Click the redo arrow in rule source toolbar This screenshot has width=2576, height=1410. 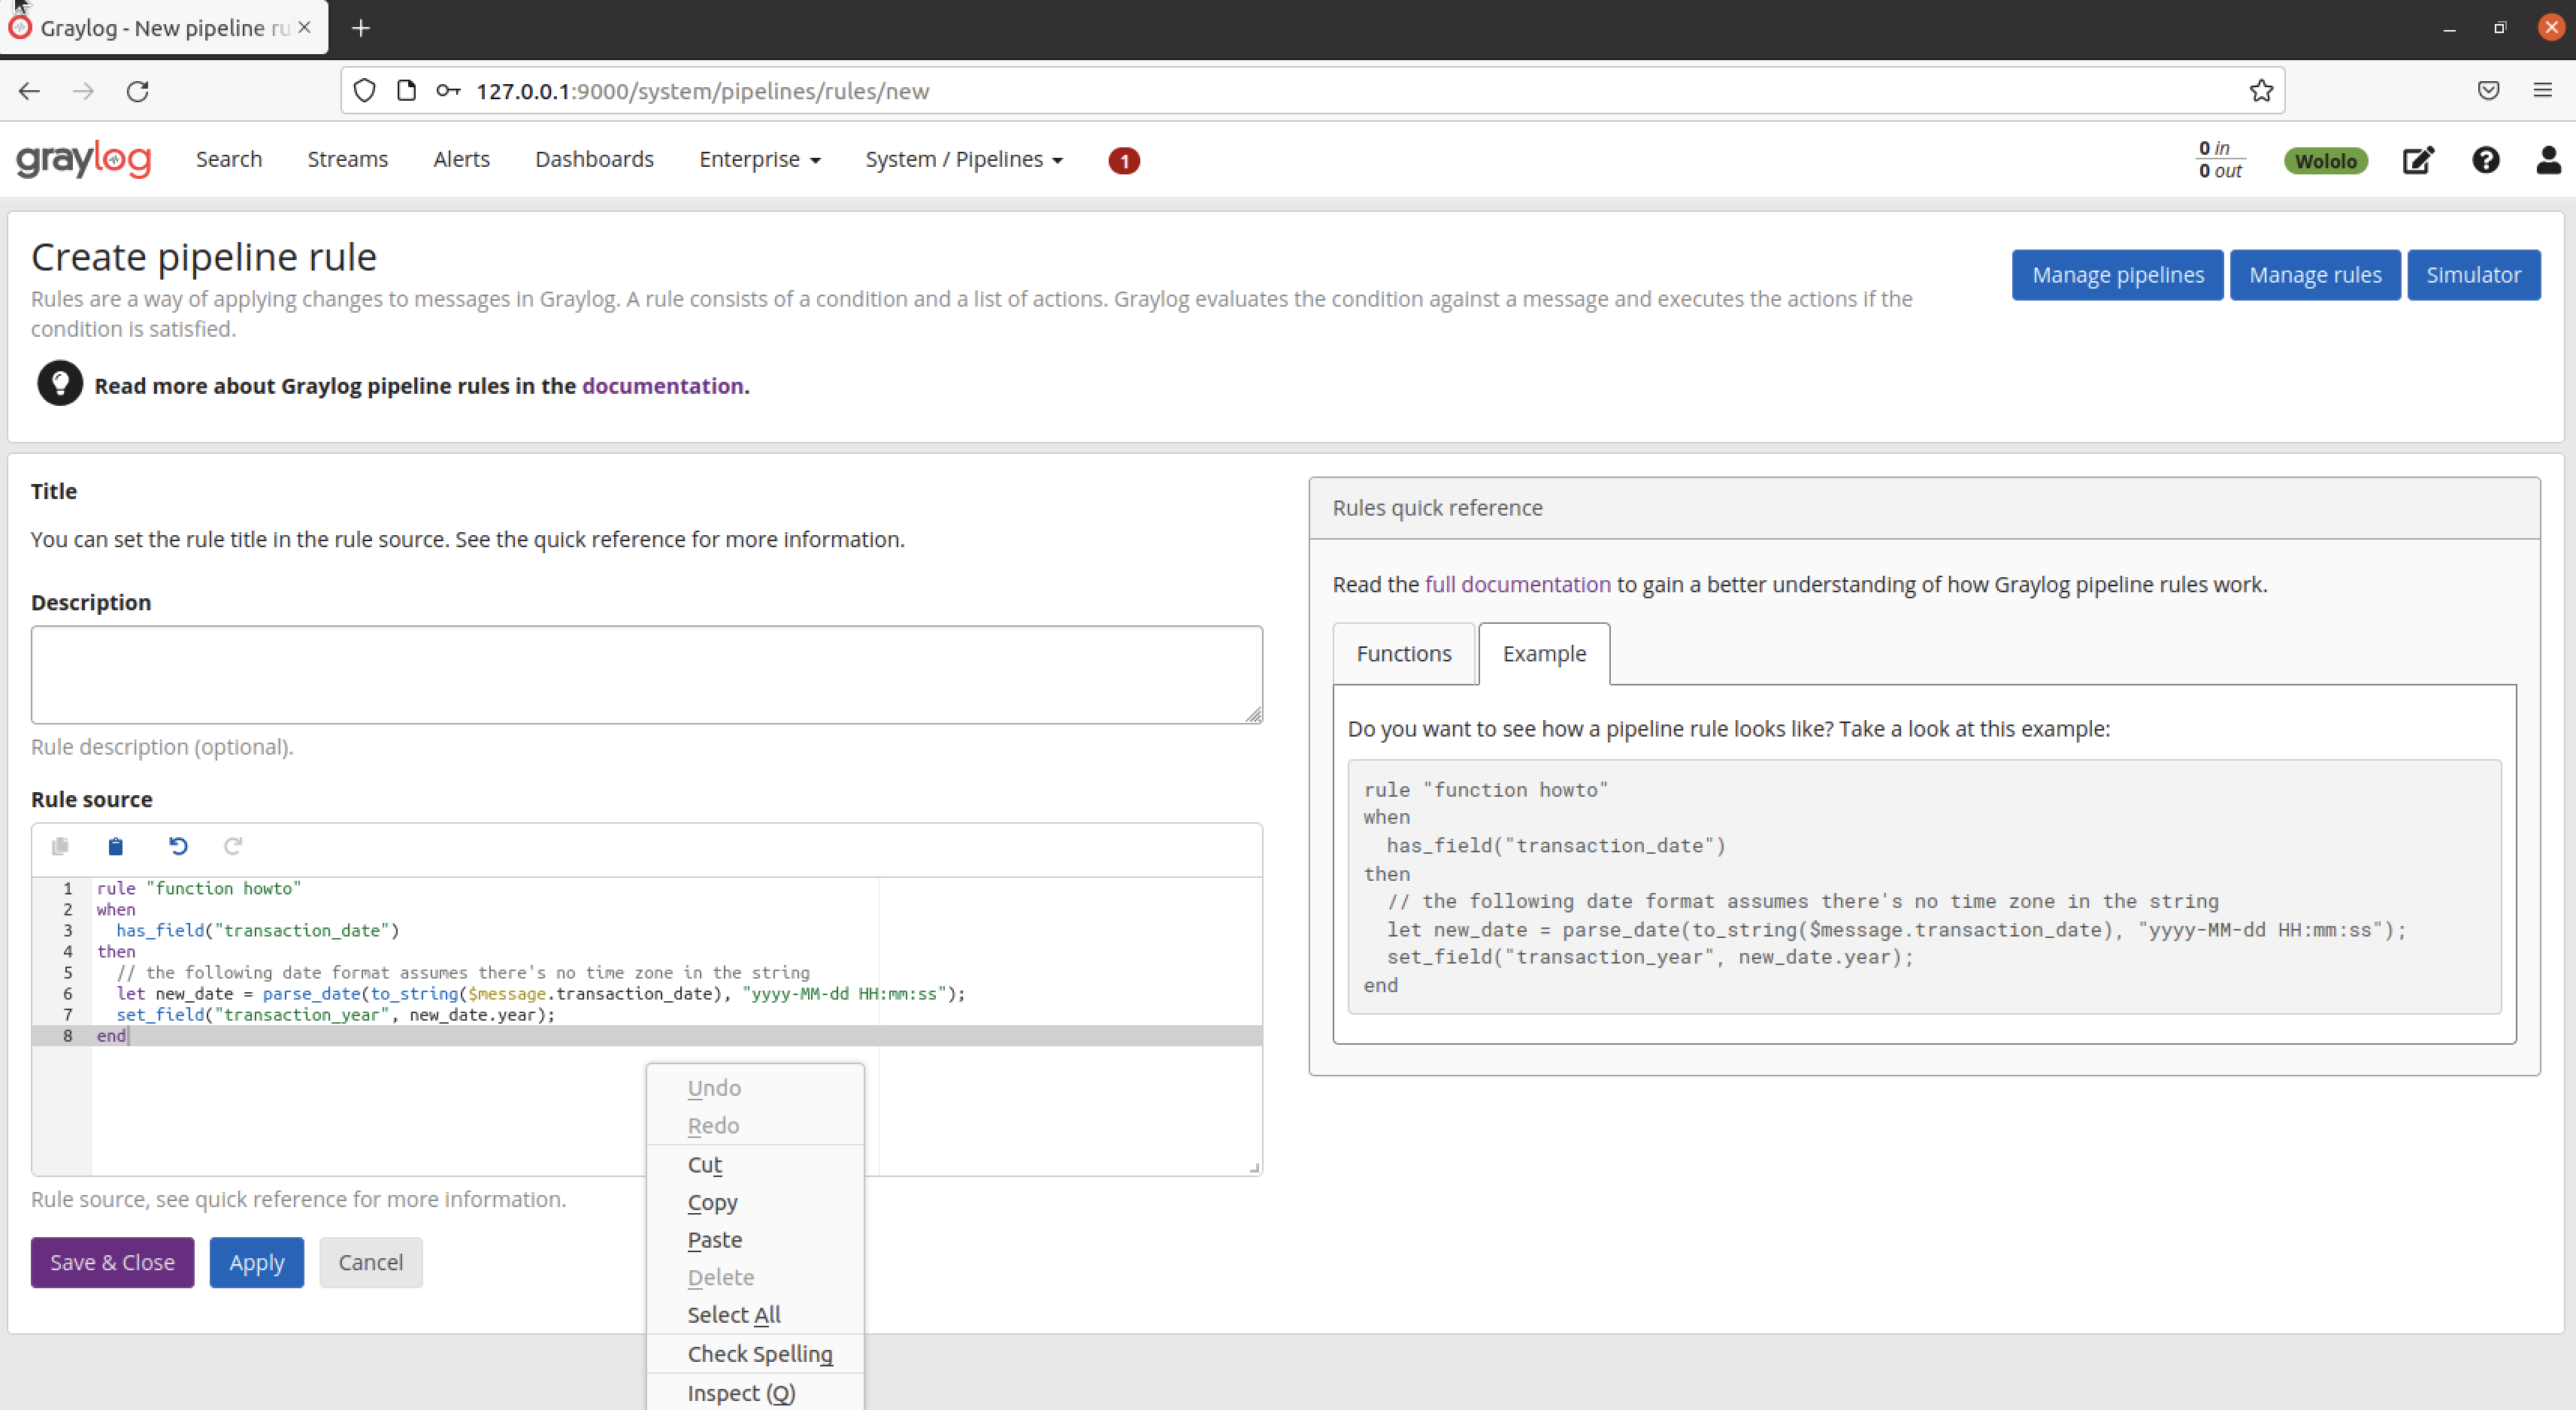(x=233, y=846)
